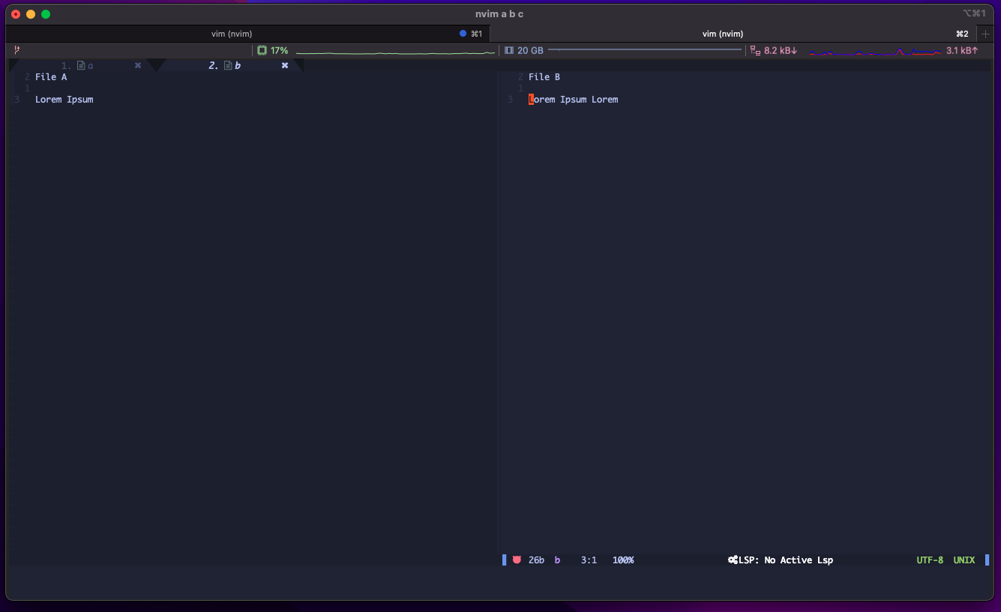
Task: Click the 26b file size in statusline
Action: click(x=536, y=560)
